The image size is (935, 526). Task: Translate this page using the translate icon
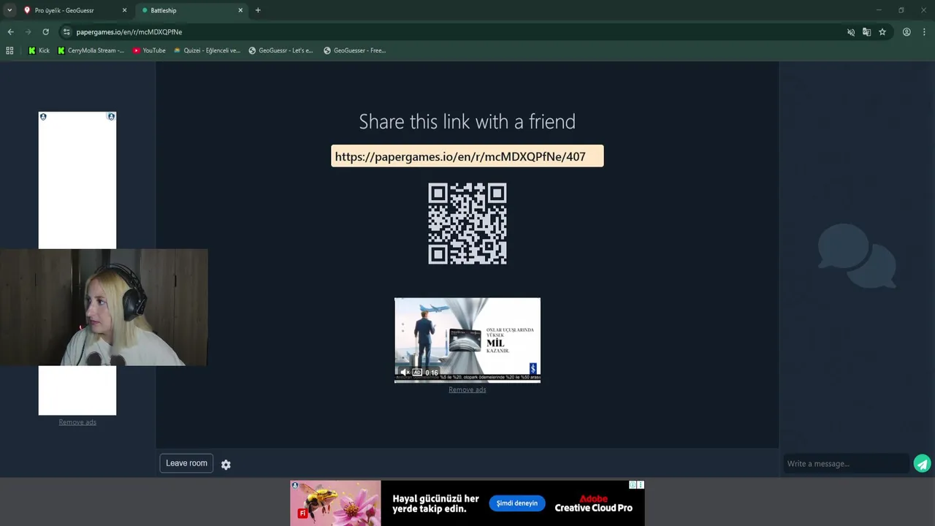[866, 32]
